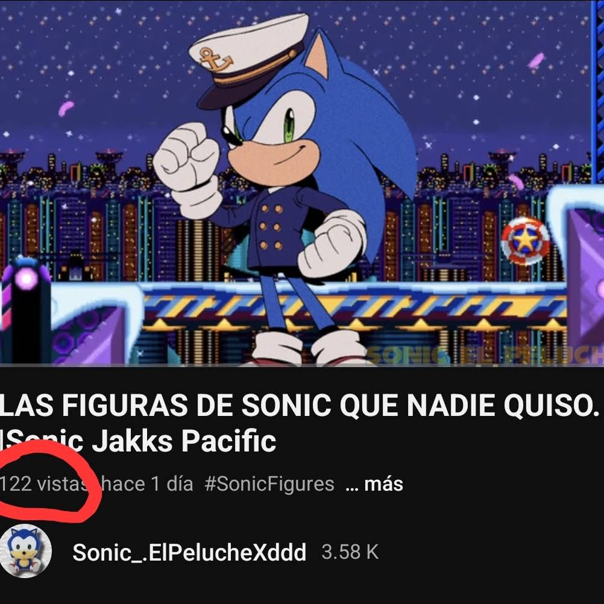Tap the #SonicFigures hashtag link
This screenshot has height=604, width=604.
[x=269, y=484]
